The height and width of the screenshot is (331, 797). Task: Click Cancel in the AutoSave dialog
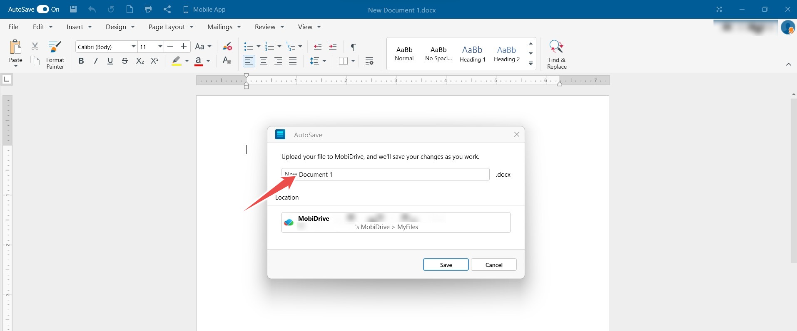pos(493,265)
